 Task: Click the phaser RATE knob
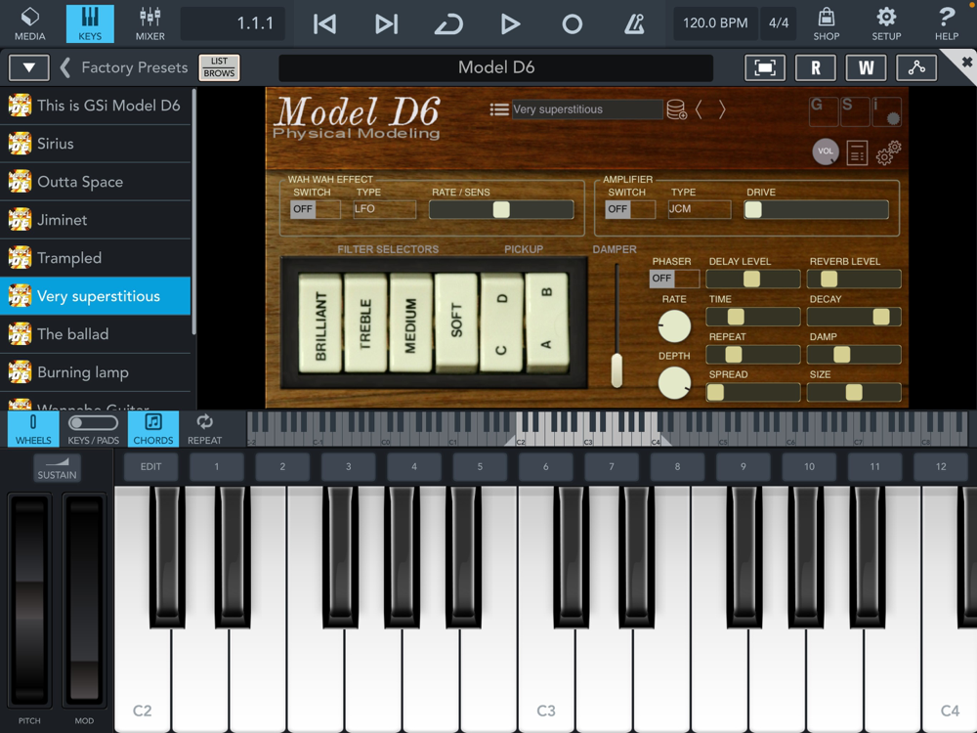pyautogui.click(x=674, y=326)
